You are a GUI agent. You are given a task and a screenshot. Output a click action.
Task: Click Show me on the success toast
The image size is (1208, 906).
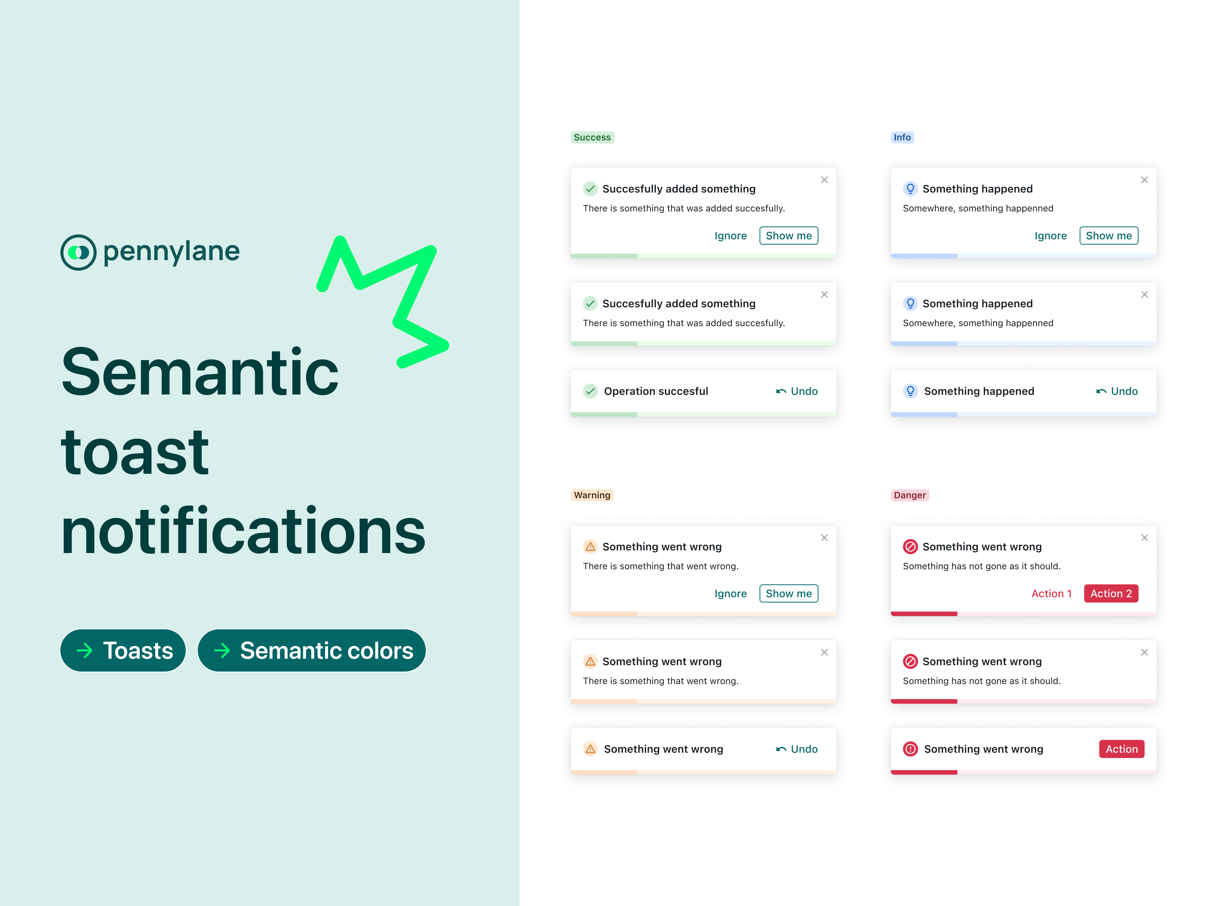click(x=789, y=236)
